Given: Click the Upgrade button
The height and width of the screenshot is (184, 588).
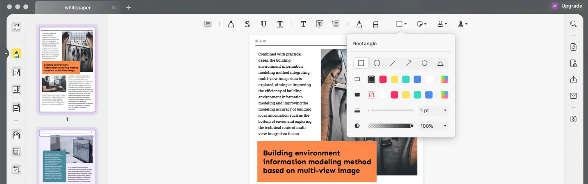Looking at the screenshot, I should point(572,6).
